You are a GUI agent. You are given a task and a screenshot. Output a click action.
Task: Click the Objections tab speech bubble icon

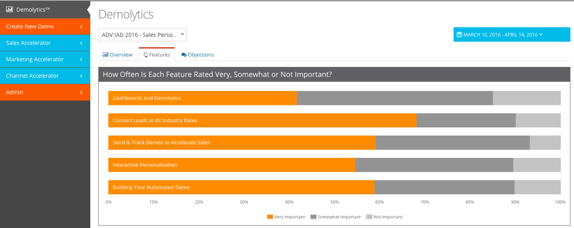(184, 55)
